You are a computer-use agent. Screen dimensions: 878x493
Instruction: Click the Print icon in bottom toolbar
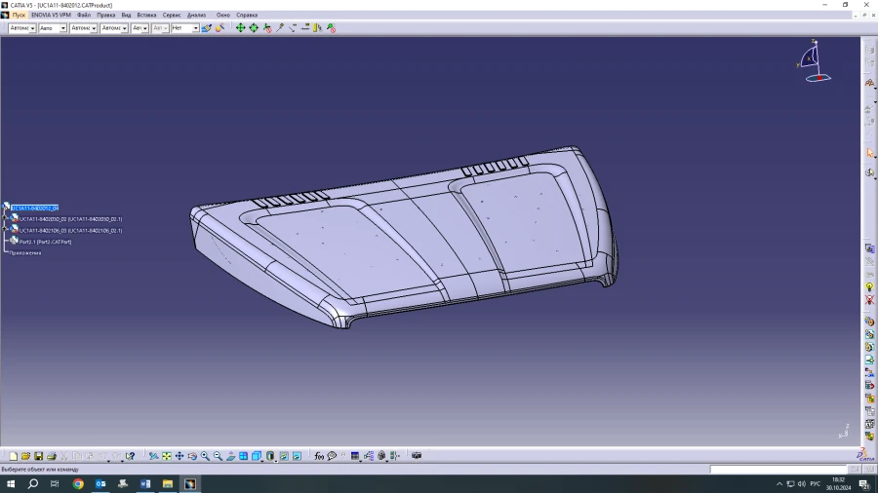click(52, 456)
